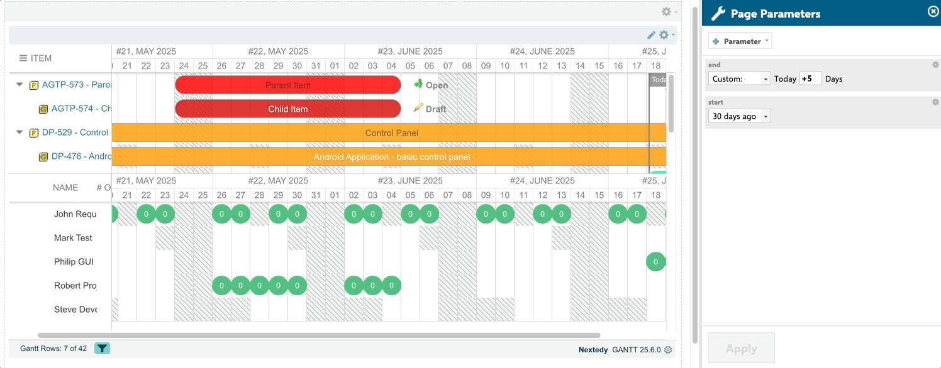This screenshot has width=941, height=368.
Task: Open settings gear of end parameter
Action: (x=935, y=65)
